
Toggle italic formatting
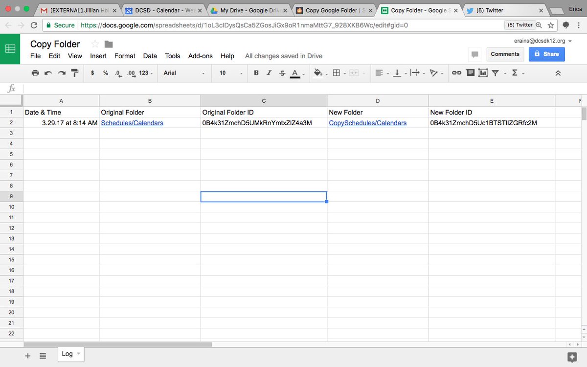269,73
